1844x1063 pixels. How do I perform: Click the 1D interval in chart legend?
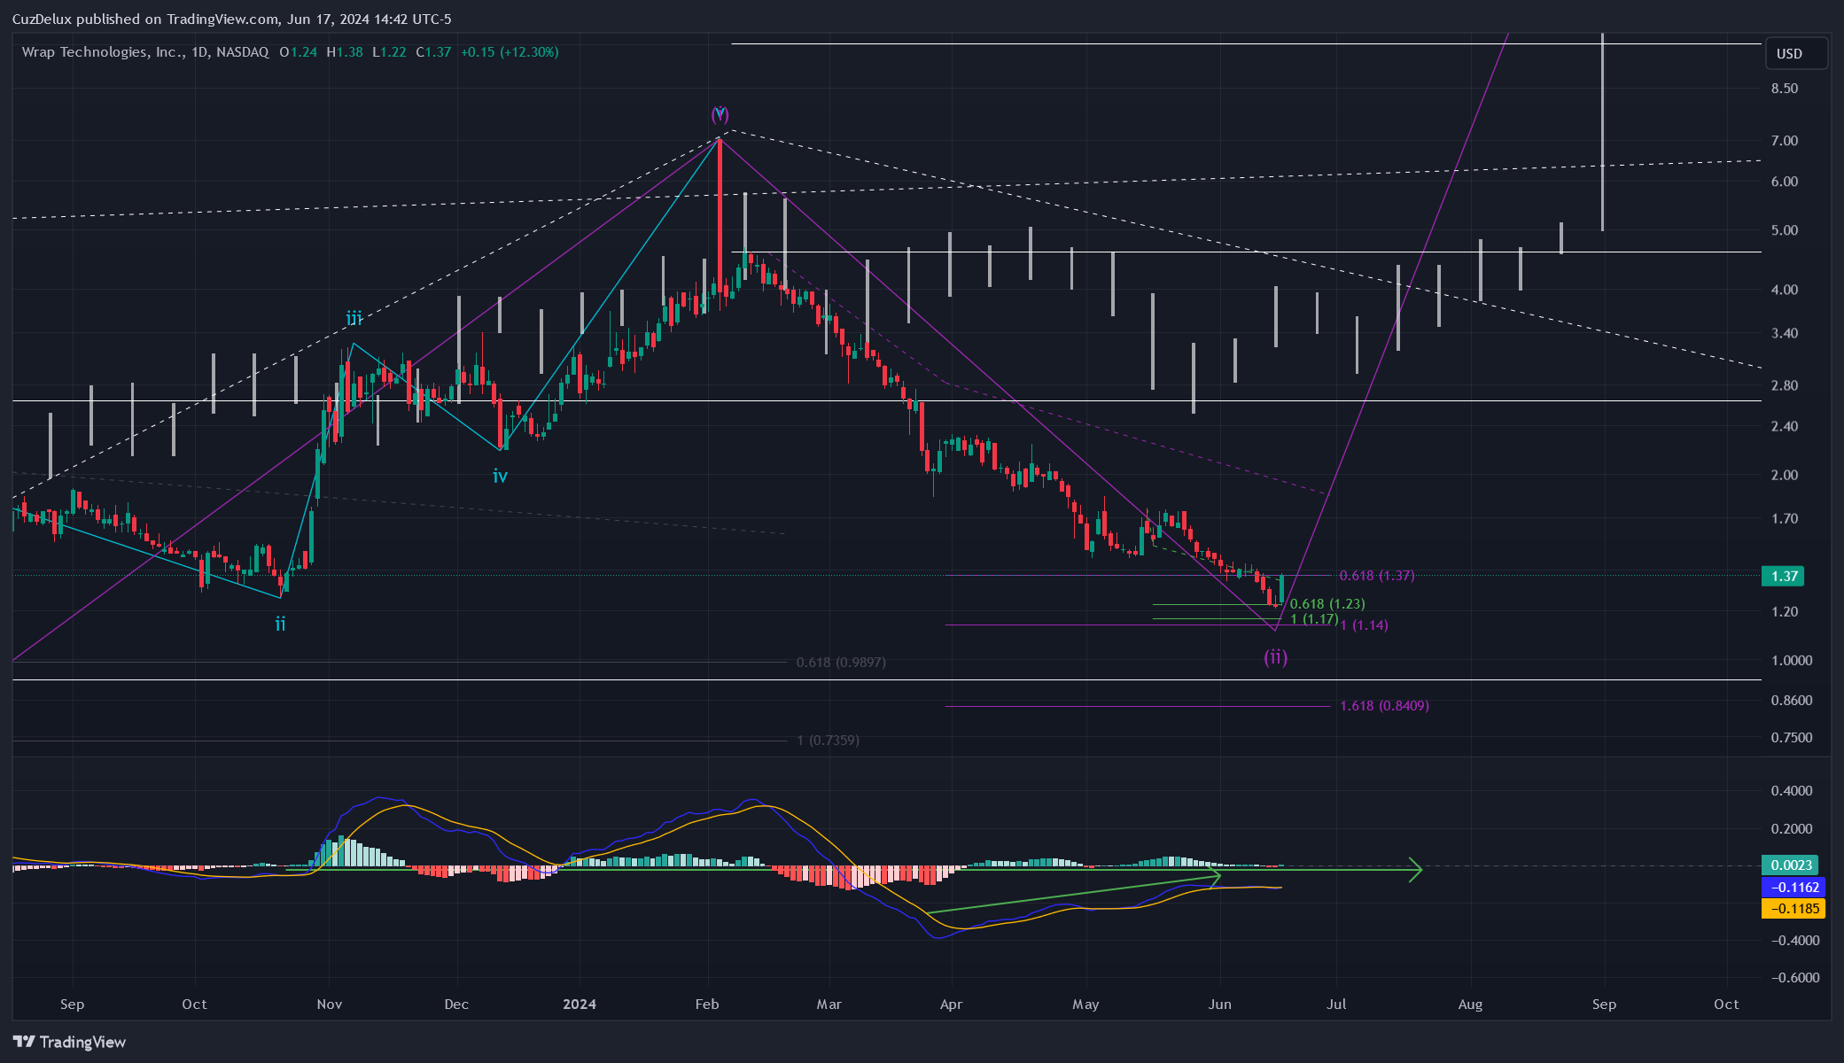coord(199,52)
